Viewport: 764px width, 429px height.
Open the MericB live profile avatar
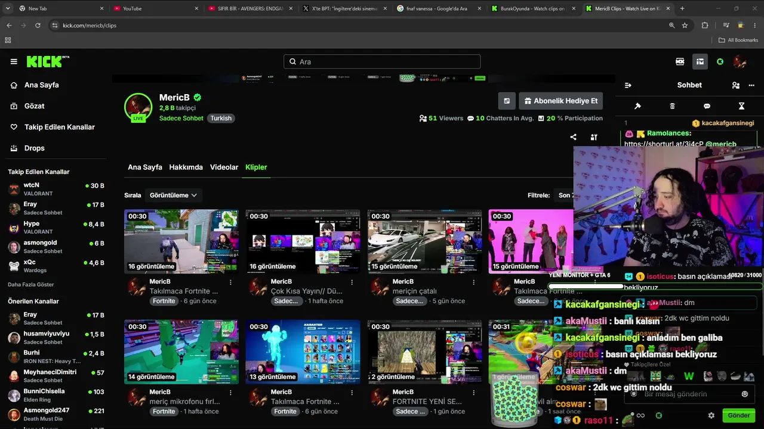pos(138,107)
